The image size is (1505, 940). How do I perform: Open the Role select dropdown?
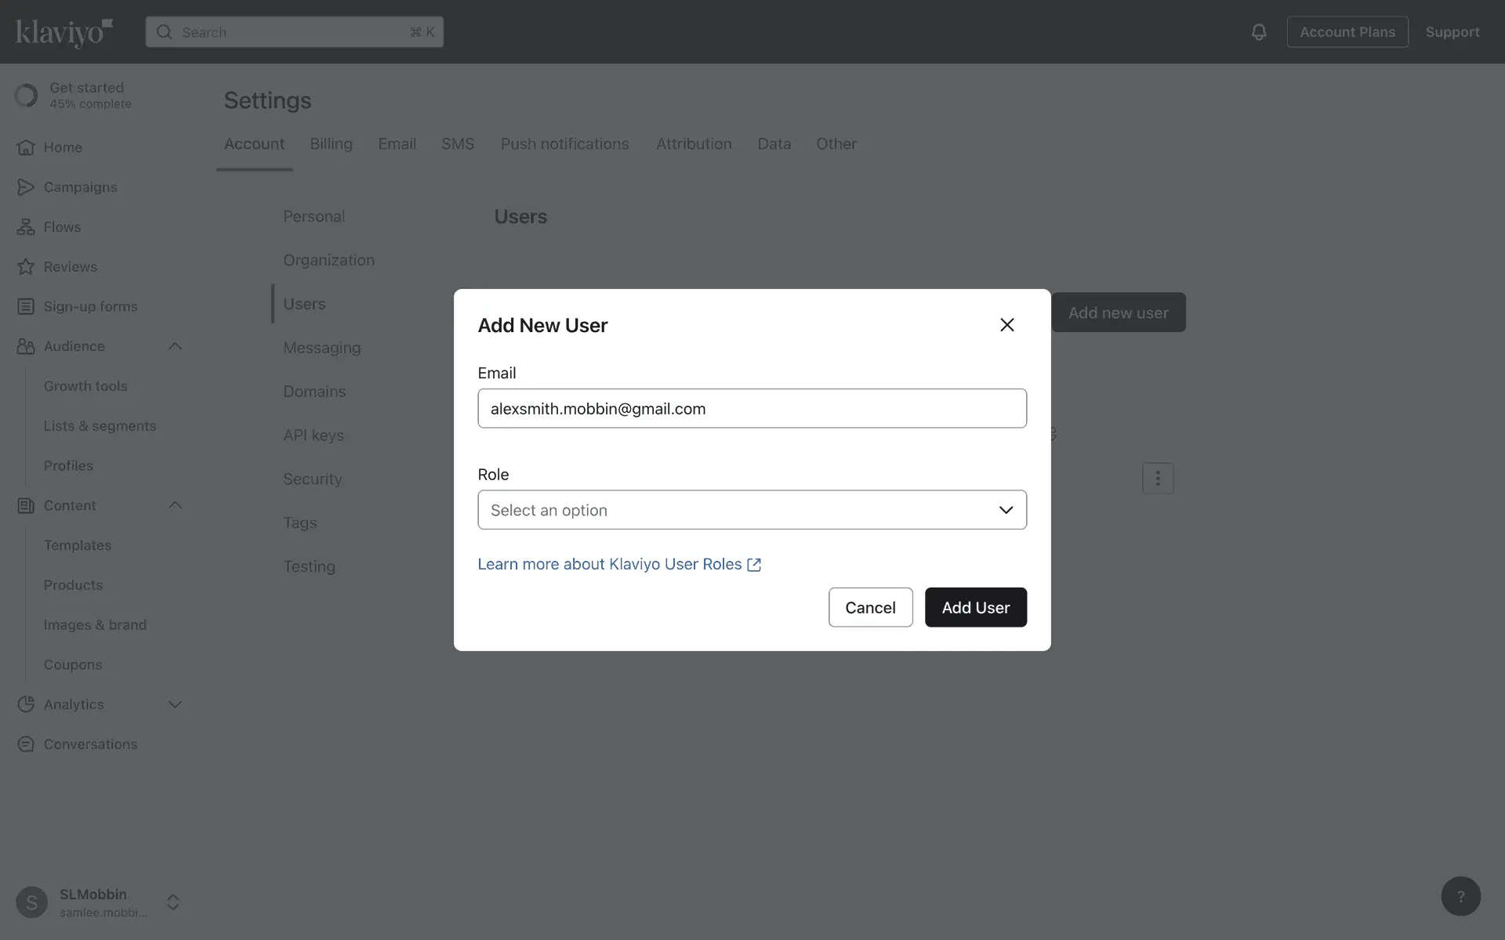point(751,510)
